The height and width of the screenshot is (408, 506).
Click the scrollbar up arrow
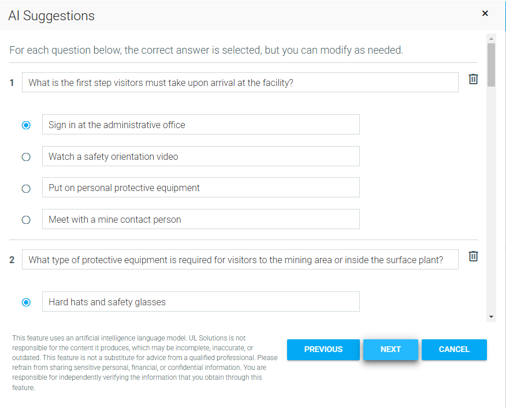coord(492,39)
